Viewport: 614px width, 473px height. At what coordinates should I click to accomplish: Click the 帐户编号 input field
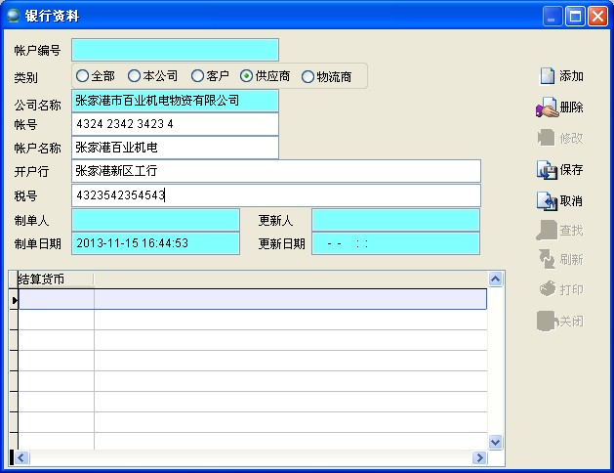[x=175, y=50]
